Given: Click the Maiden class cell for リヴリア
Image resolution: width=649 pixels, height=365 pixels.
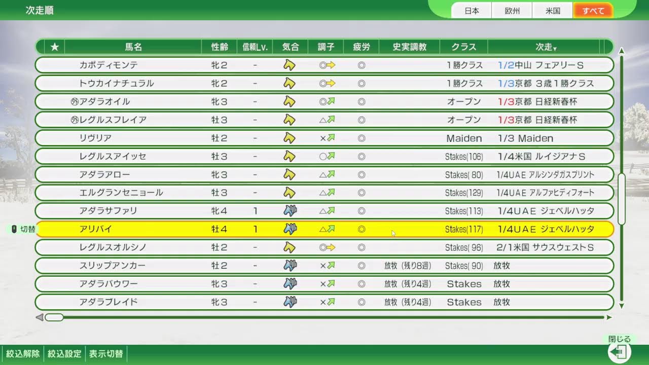Looking at the screenshot, I should [464, 138].
